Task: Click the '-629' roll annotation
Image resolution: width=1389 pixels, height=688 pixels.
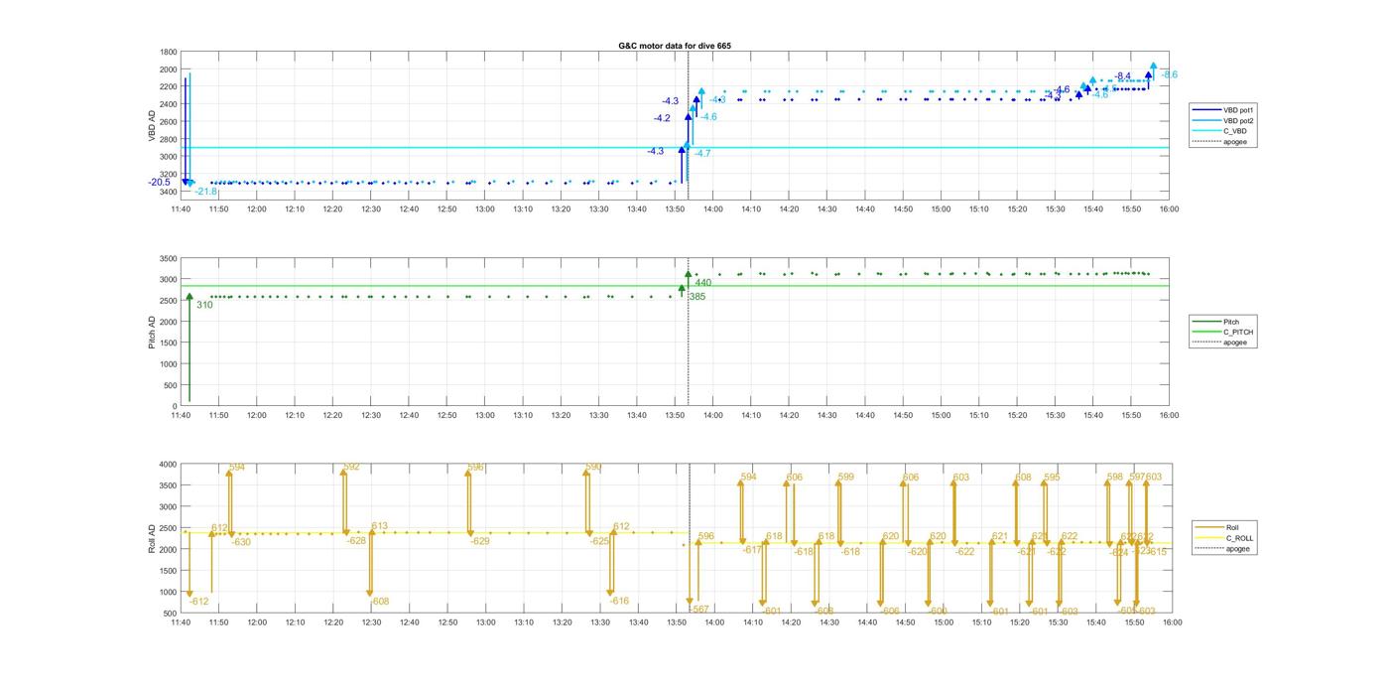Action: 480,541
